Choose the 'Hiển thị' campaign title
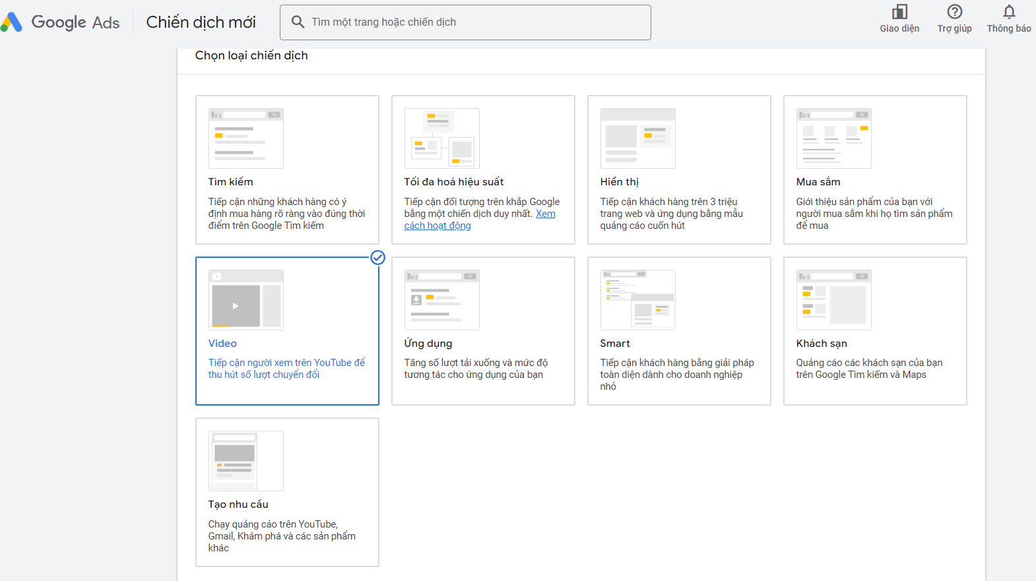The image size is (1036, 581). (x=620, y=182)
